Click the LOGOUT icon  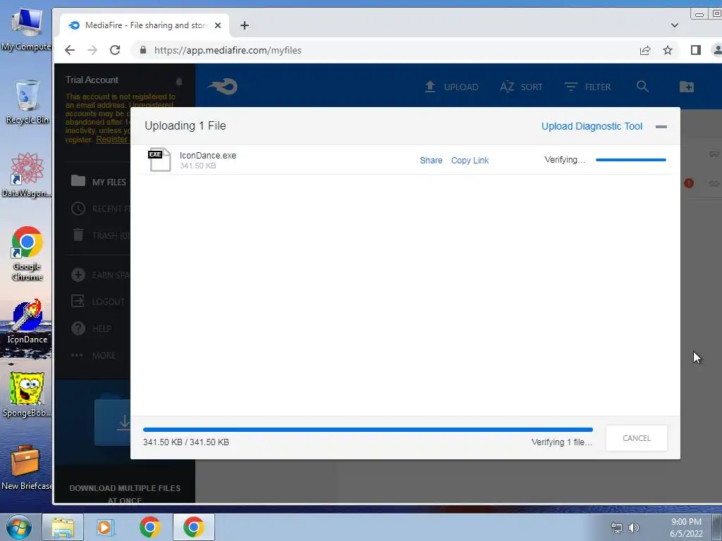point(78,301)
